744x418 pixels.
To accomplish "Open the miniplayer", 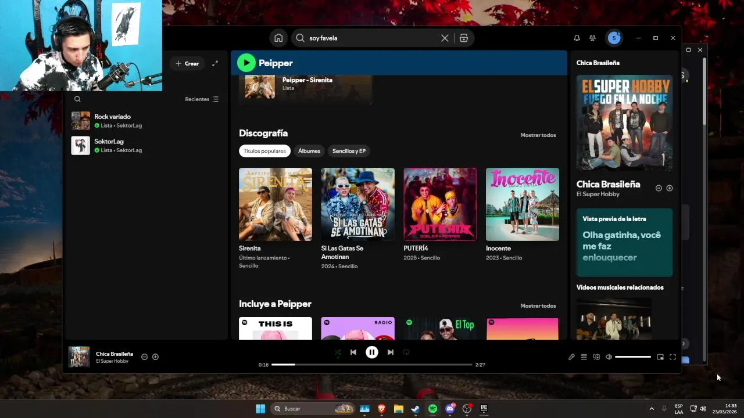I will click(x=660, y=357).
